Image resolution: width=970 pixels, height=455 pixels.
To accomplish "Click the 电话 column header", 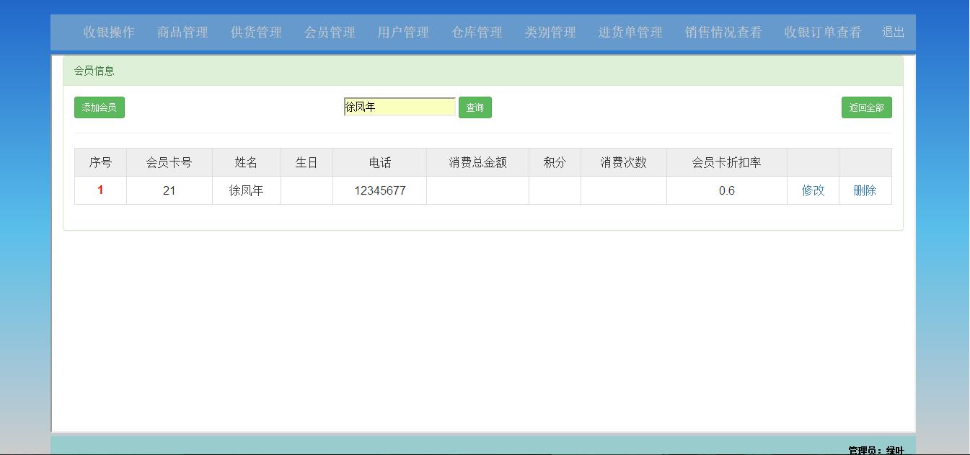I will pos(380,162).
